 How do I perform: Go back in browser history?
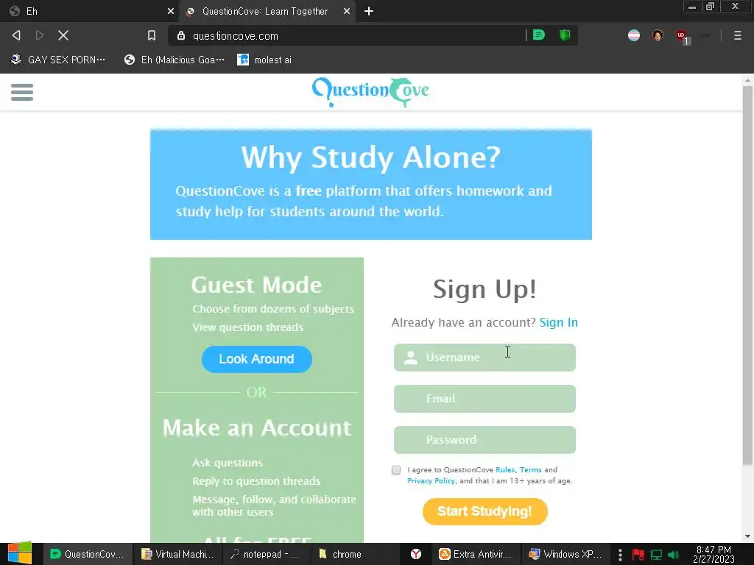[x=16, y=35]
